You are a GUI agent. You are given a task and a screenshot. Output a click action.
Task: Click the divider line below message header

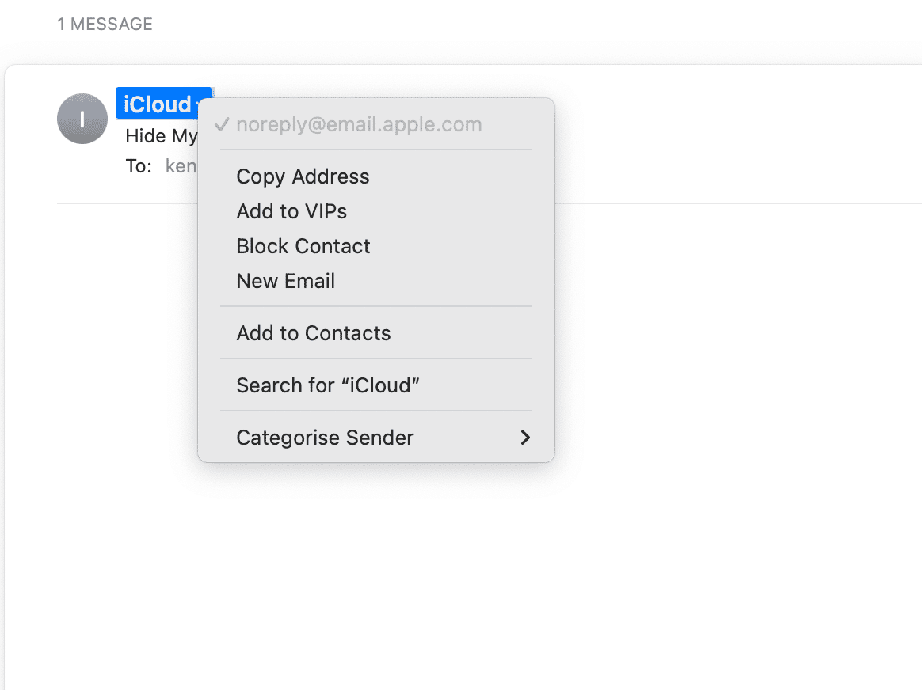[713, 203]
